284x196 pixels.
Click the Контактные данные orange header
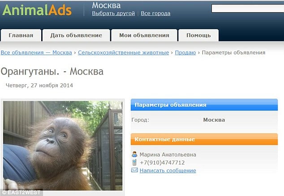point(204,139)
